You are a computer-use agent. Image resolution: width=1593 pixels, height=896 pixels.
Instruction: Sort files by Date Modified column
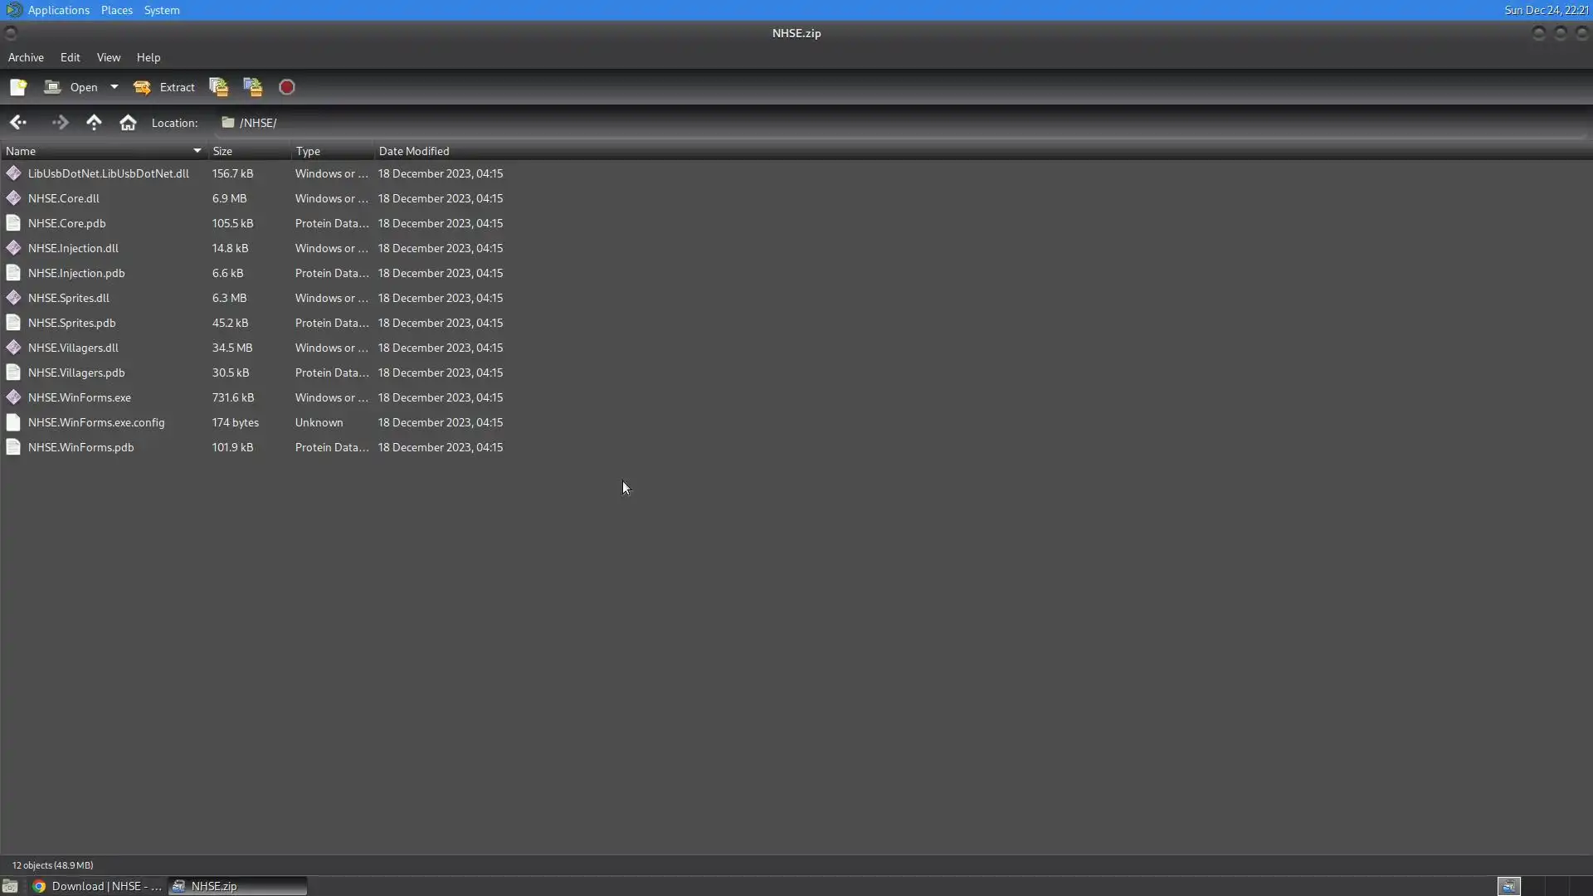pos(414,151)
